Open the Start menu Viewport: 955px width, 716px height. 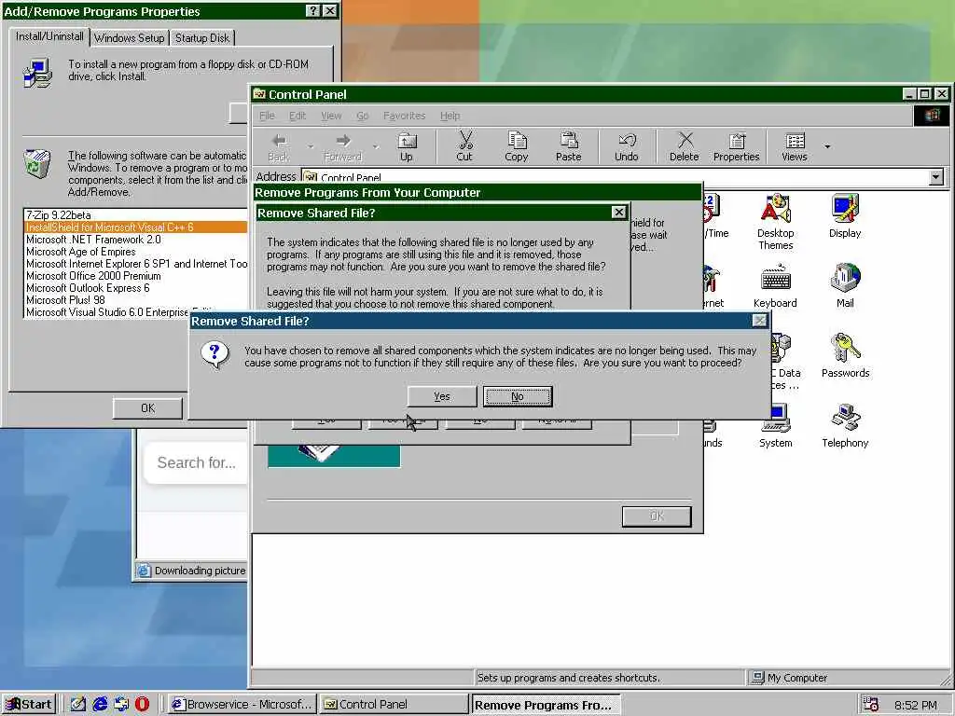coord(29,705)
